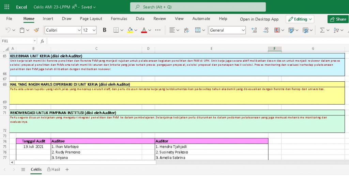Switch to the Hasil sheet tab
349x176 pixels.
[x=54, y=169]
